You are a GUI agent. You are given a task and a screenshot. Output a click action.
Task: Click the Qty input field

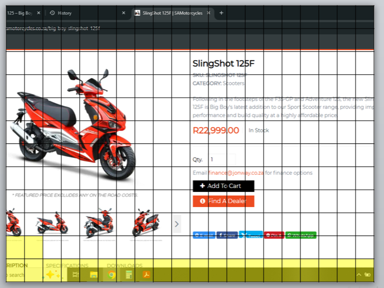[222, 160]
